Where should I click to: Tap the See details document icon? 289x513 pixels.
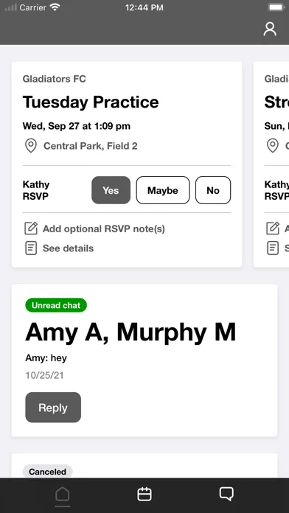coord(31,248)
